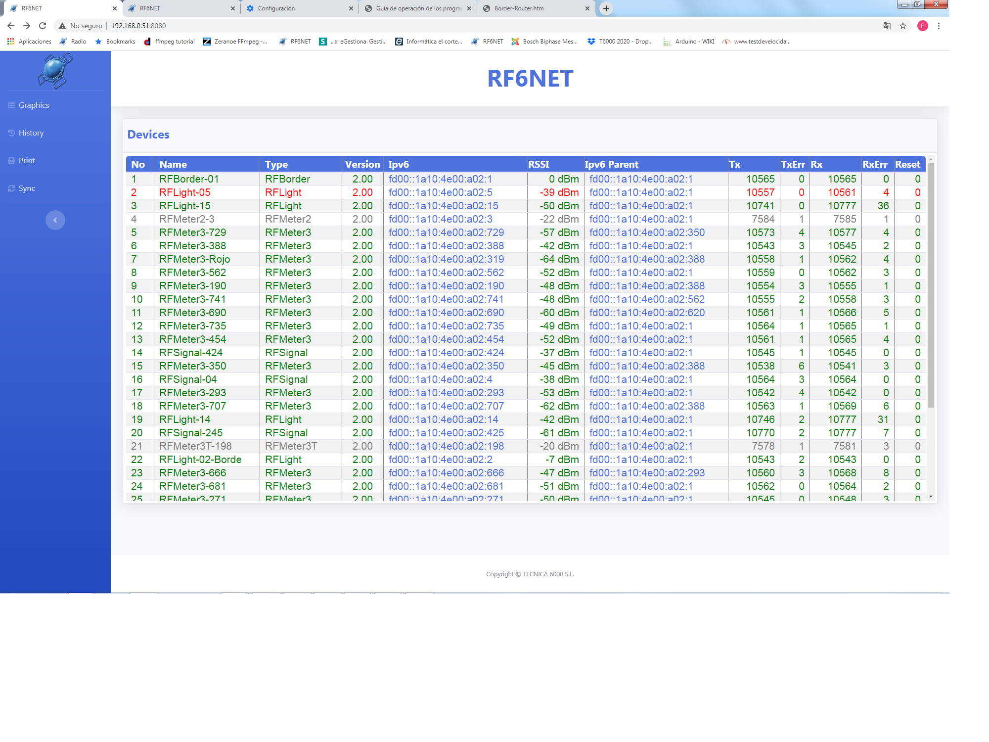
Task: Click browser reload page icon
Action: tap(43, 26)
